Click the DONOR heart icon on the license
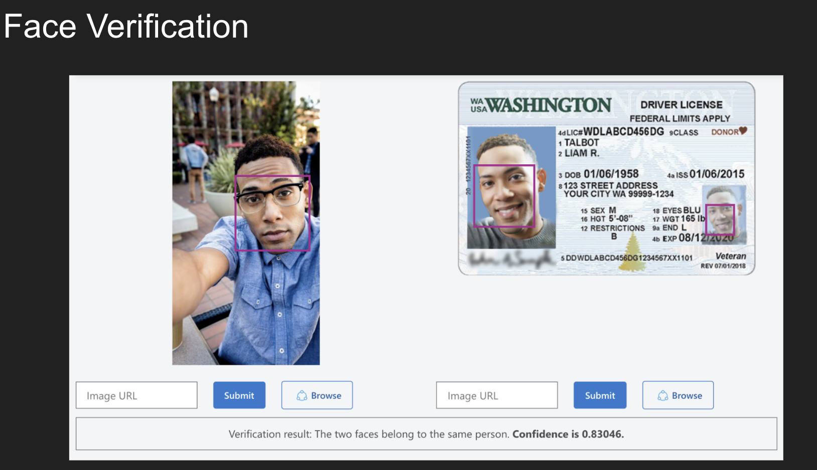817x470 pixels. 743,131
